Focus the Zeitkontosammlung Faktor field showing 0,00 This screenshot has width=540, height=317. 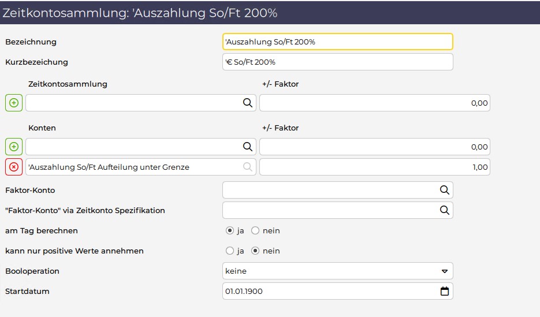click(x=375, y=103)
